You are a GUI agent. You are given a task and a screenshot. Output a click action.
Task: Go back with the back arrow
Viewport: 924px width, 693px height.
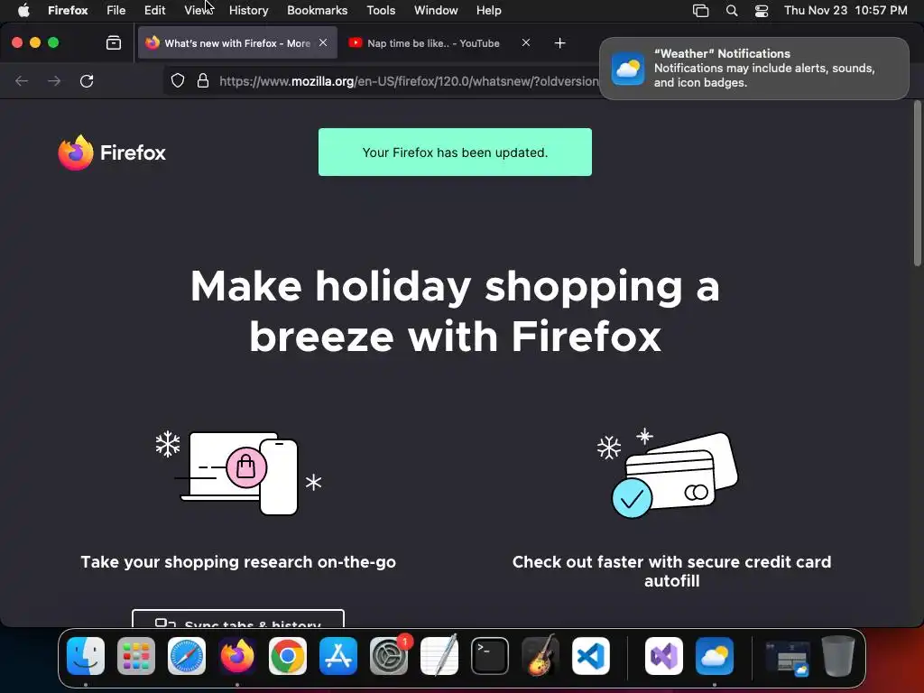[x=22, y=80]
